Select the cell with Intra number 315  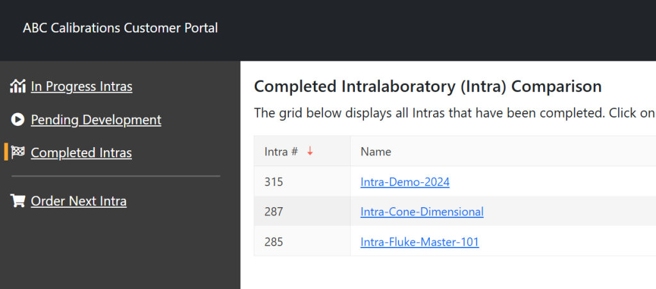click(x=302, y=181)
